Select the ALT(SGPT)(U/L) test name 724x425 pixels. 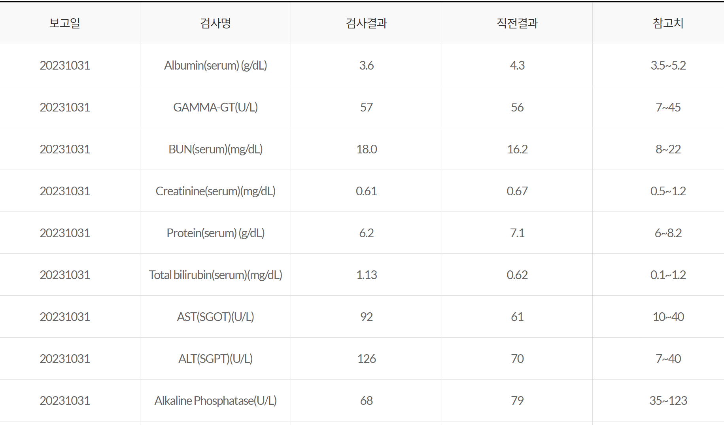pyautogui.click(x=215, y=359)
